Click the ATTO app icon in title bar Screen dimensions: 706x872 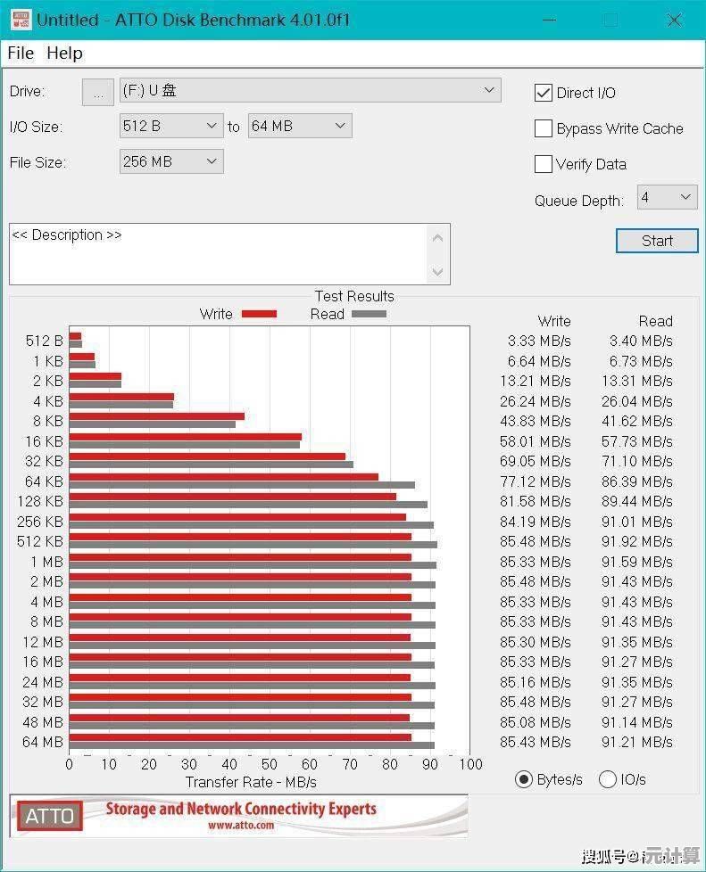click(x=21, y=20)
